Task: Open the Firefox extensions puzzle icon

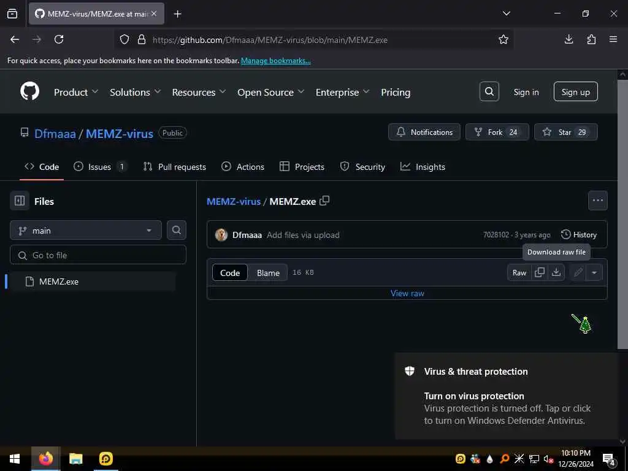Action: (591, 39)
